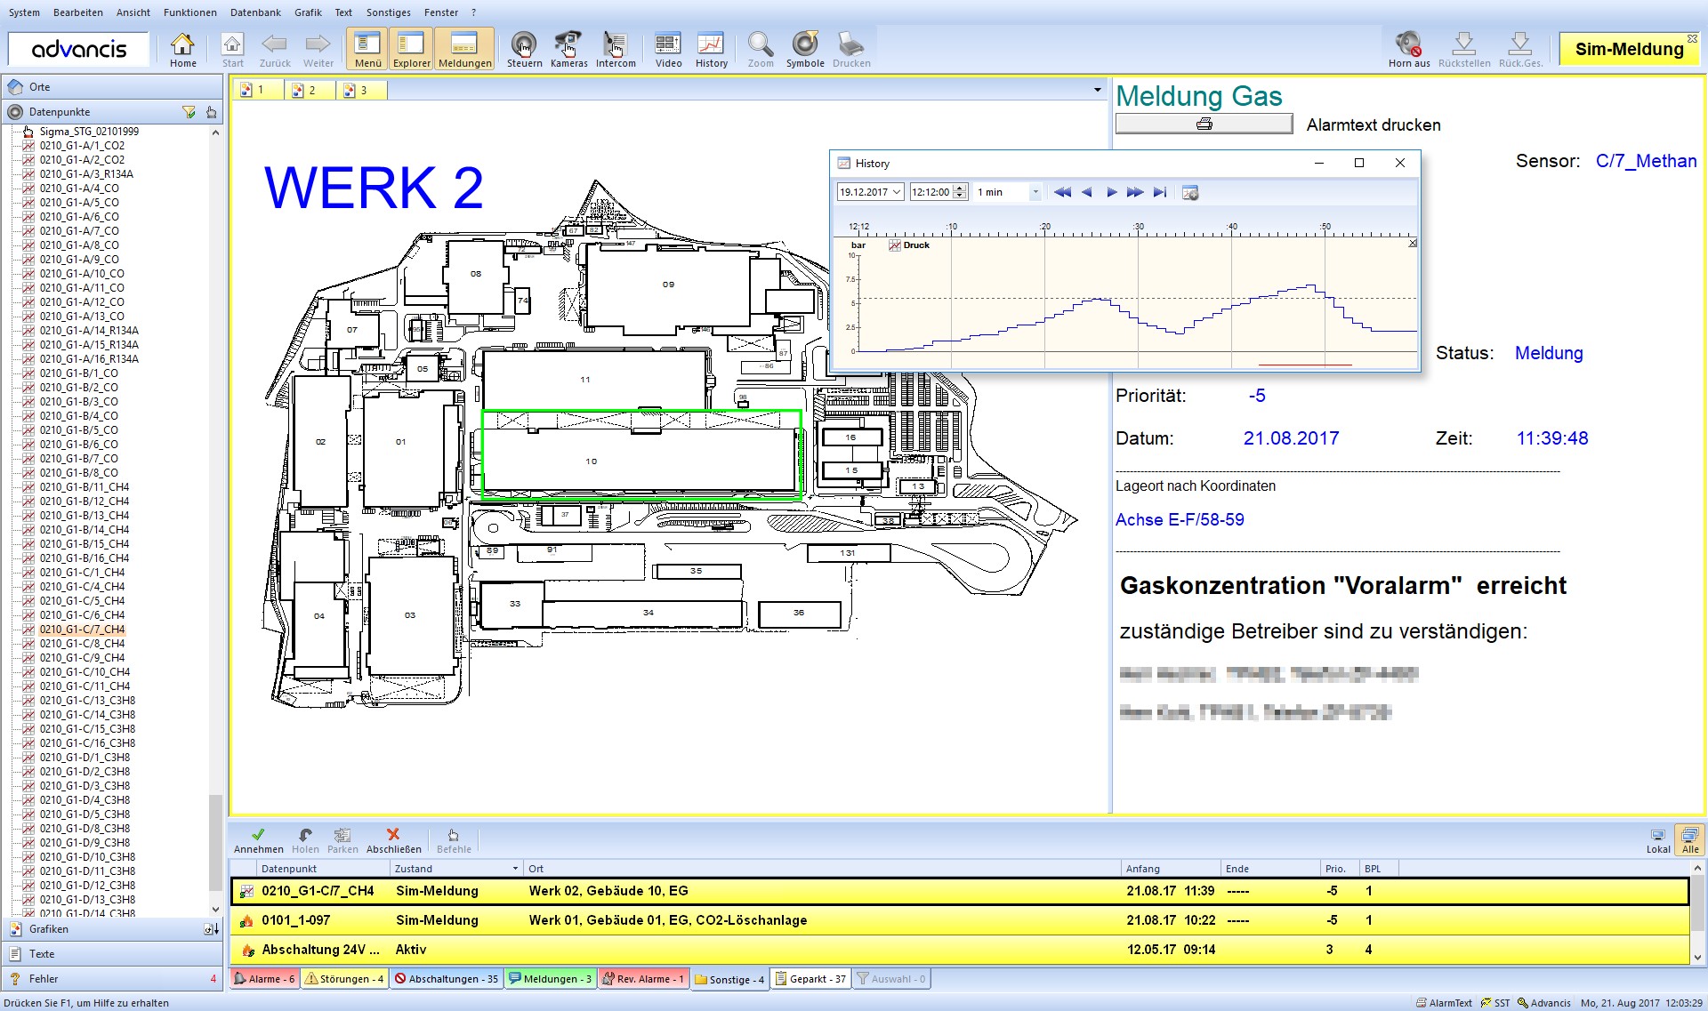The width and height of the screenshot is (1708, 1011).
Task: Toggle the Explorer panel button
Action: (x=411, y=49)
